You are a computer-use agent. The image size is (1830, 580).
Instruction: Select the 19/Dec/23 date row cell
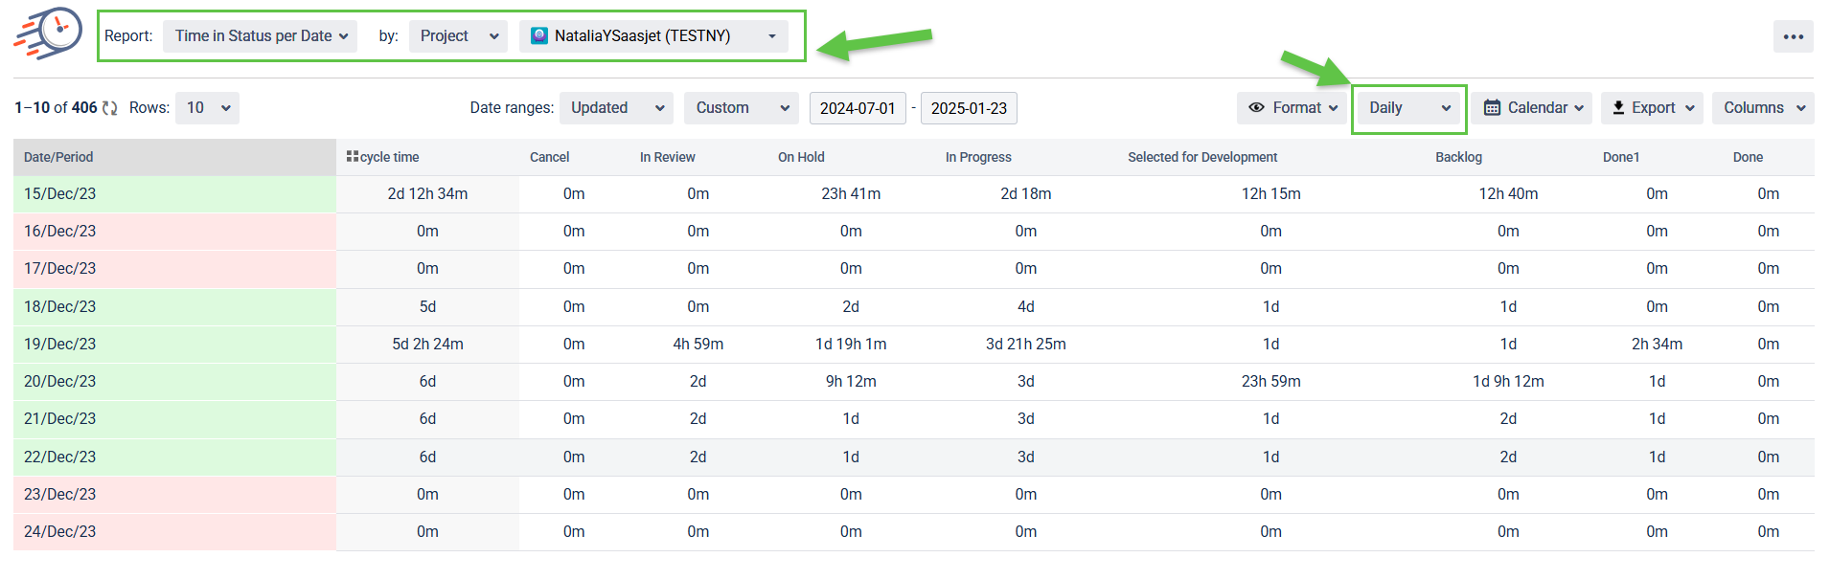[60, 344]
